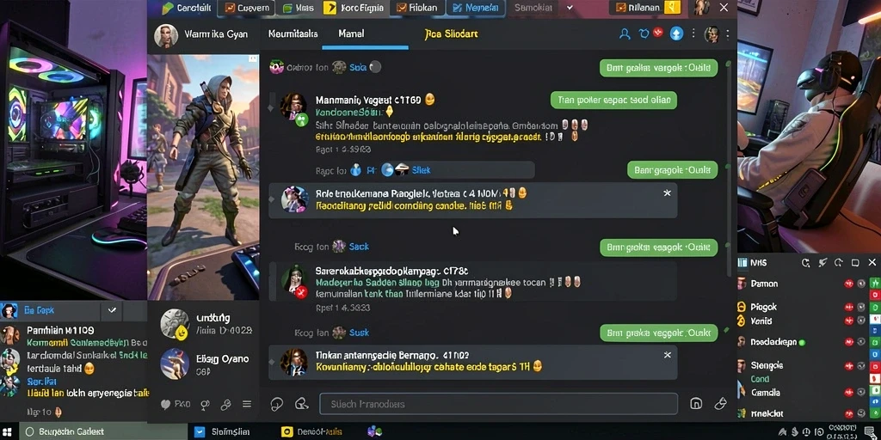Click the green Banr gragole Ouile button
881x440 pixels.
pyautogui.click(x=672, y=169)
